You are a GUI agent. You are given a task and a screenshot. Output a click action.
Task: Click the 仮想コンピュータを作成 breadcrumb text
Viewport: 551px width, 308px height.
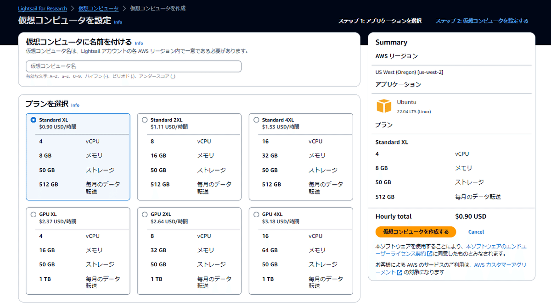pos(158,8)
